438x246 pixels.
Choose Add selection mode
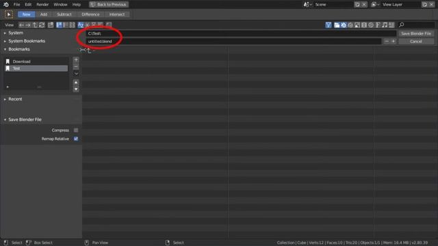44,14
